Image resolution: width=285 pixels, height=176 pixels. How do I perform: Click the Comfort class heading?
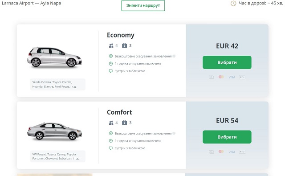[119, 112]
